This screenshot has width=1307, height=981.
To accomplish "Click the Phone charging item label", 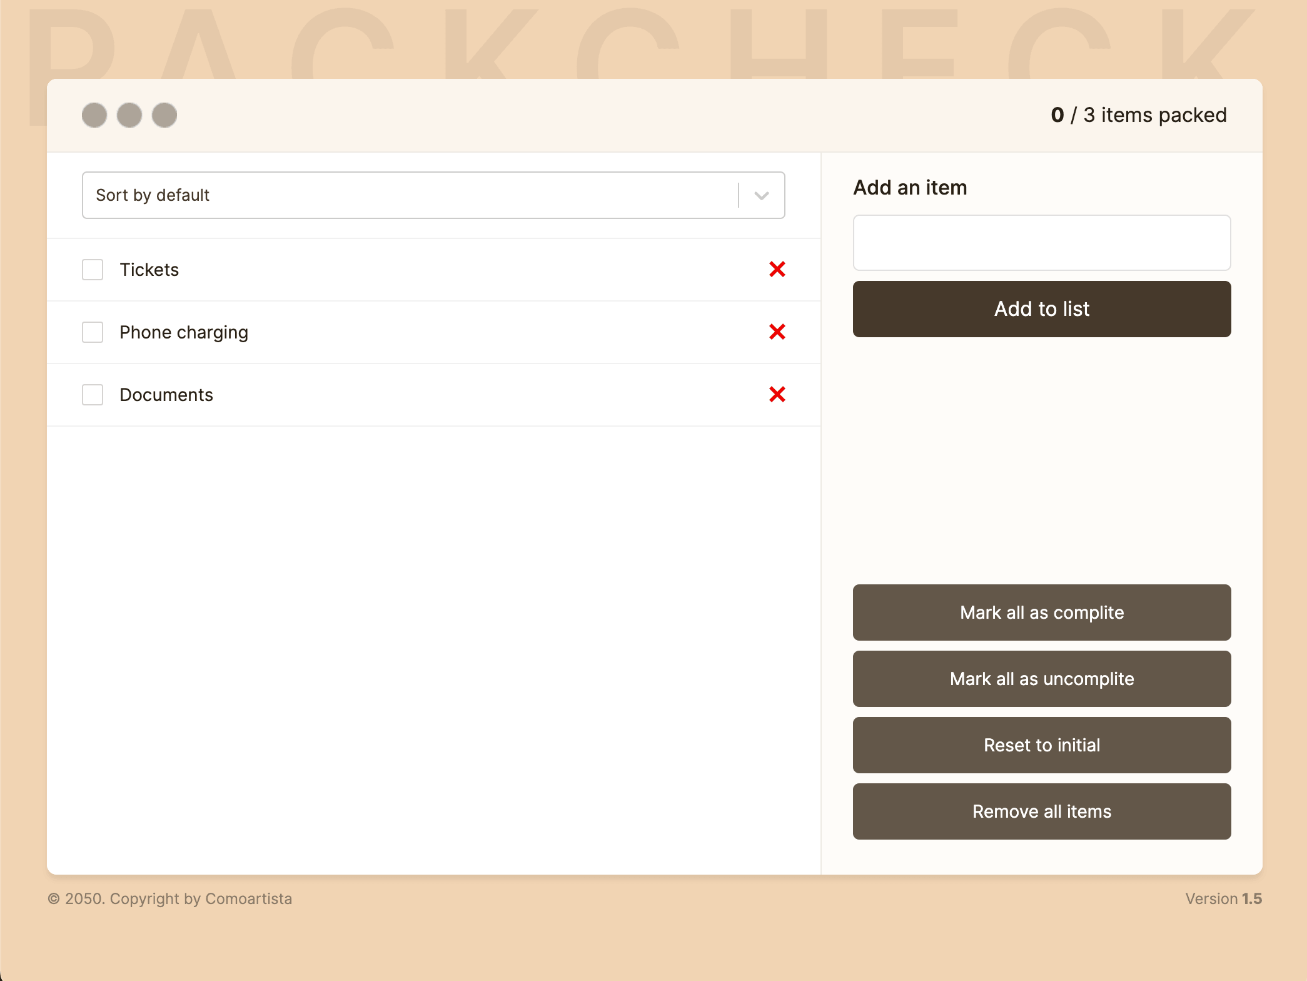I will click(x=184, y=332).
